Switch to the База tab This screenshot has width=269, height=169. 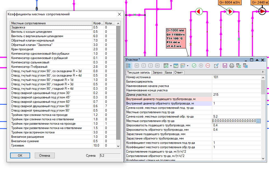coord(168,72)
